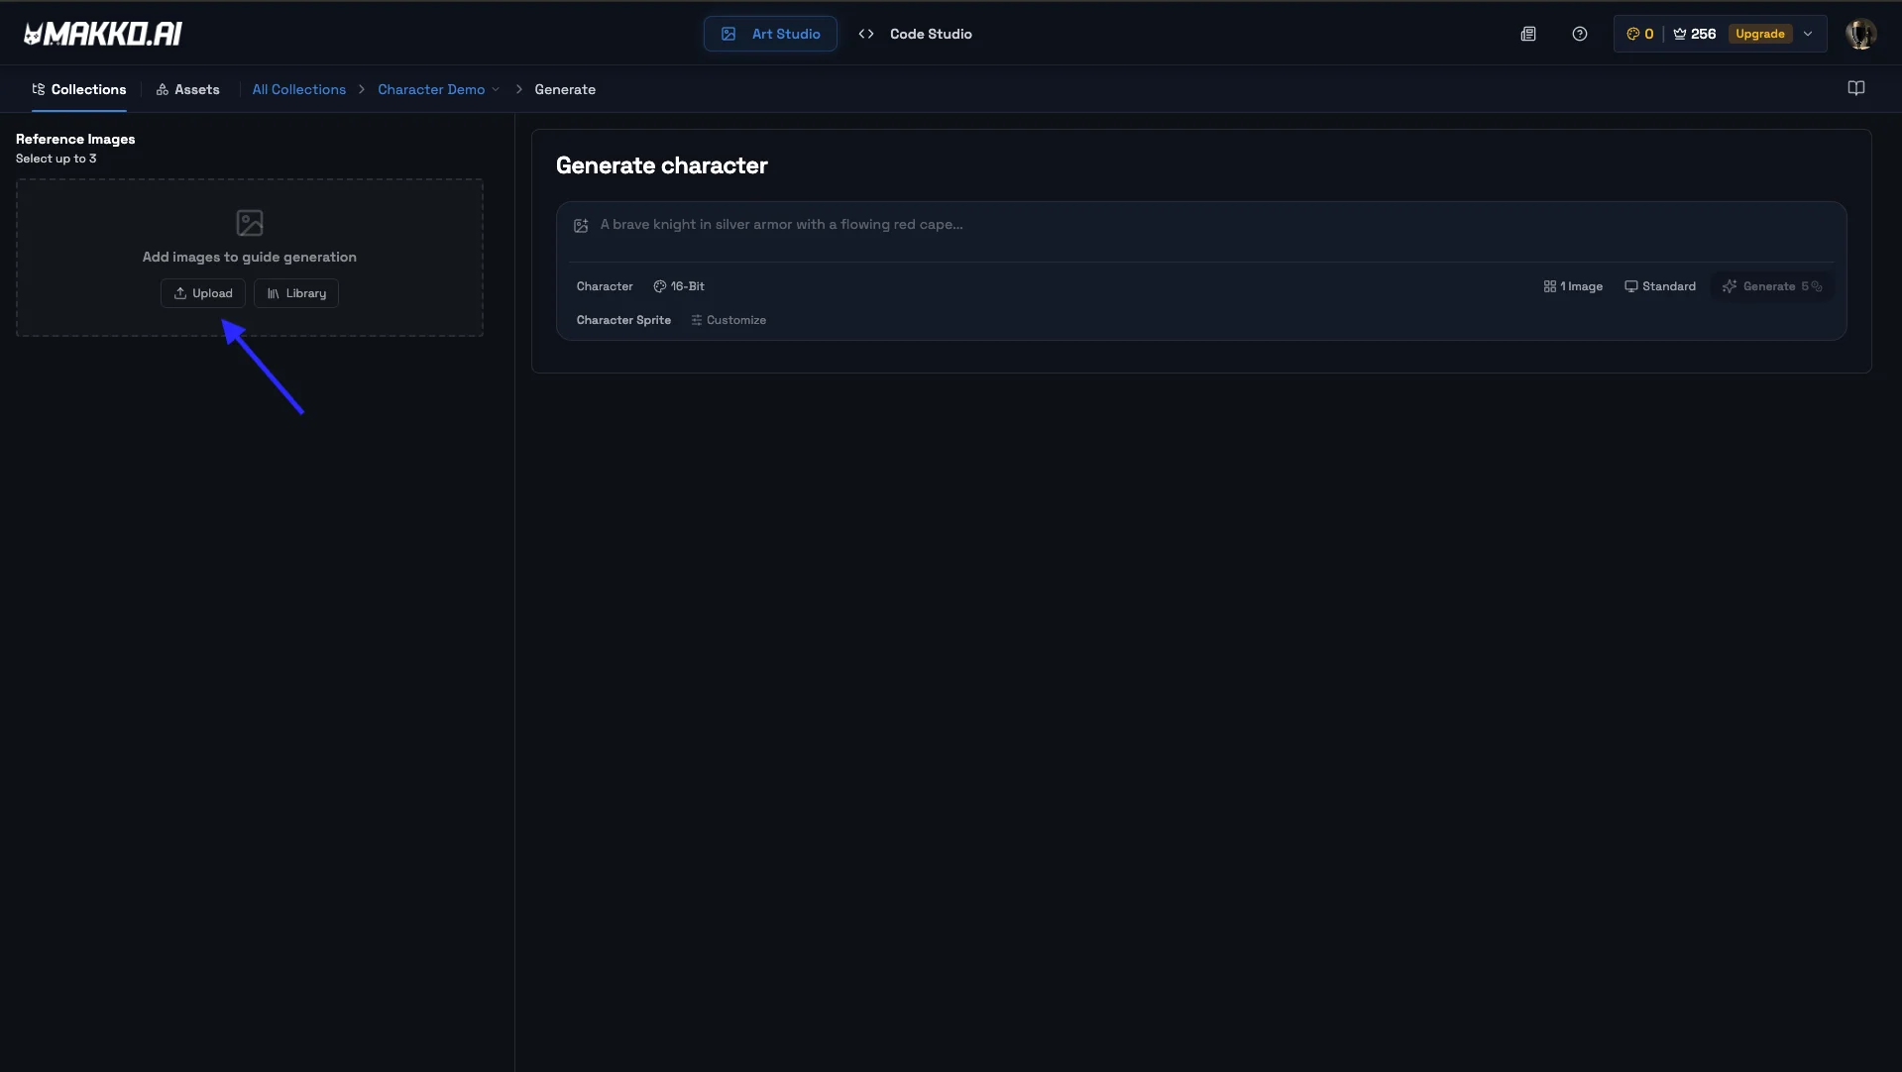1902x1072 pixels.
Task: Open the 16-Bit style selector
Action: [x=678, y=286]
